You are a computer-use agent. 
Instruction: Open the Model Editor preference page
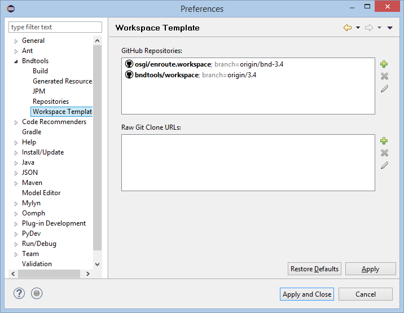coord(41,193)
